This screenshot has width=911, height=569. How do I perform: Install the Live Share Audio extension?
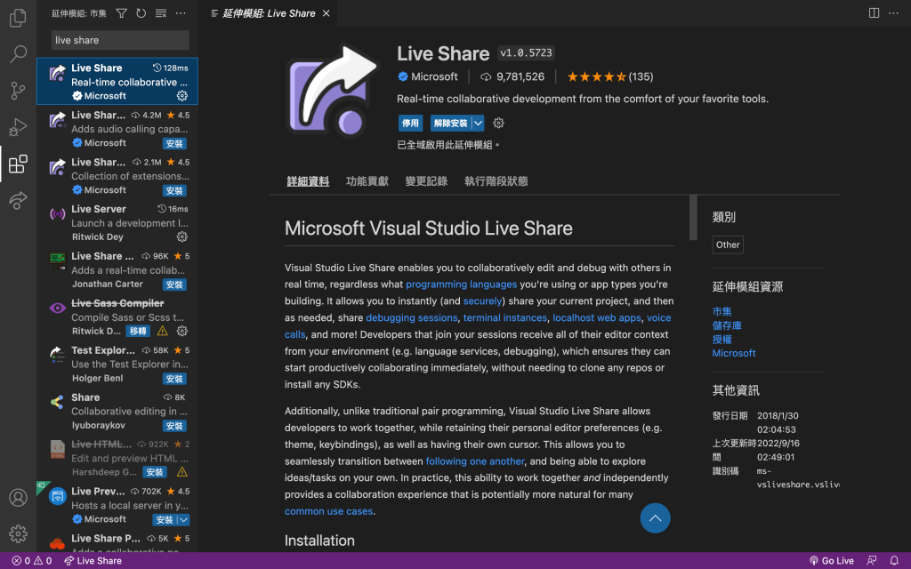[174, 143]
